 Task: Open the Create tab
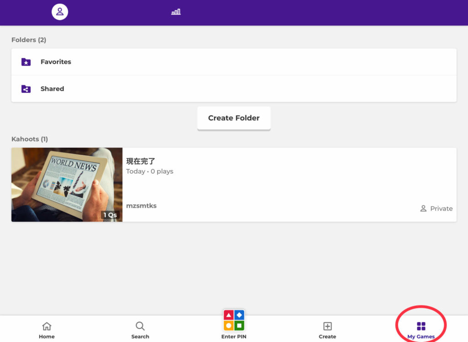point(327,330)
